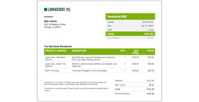
Task: Click the Subtotal $125.00 line
Action: 134,81
